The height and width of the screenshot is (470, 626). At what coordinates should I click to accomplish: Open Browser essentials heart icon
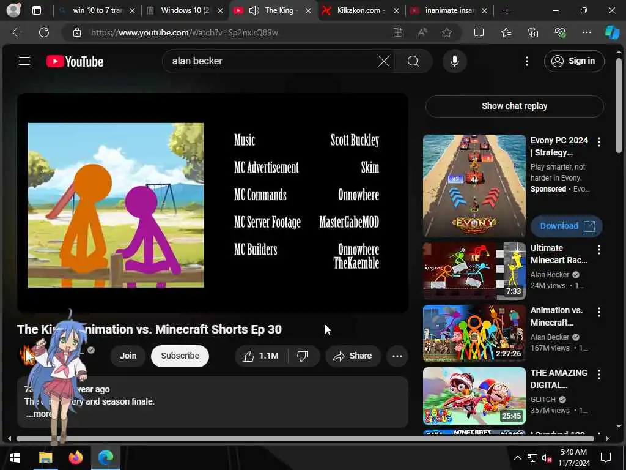pos(560,32)
